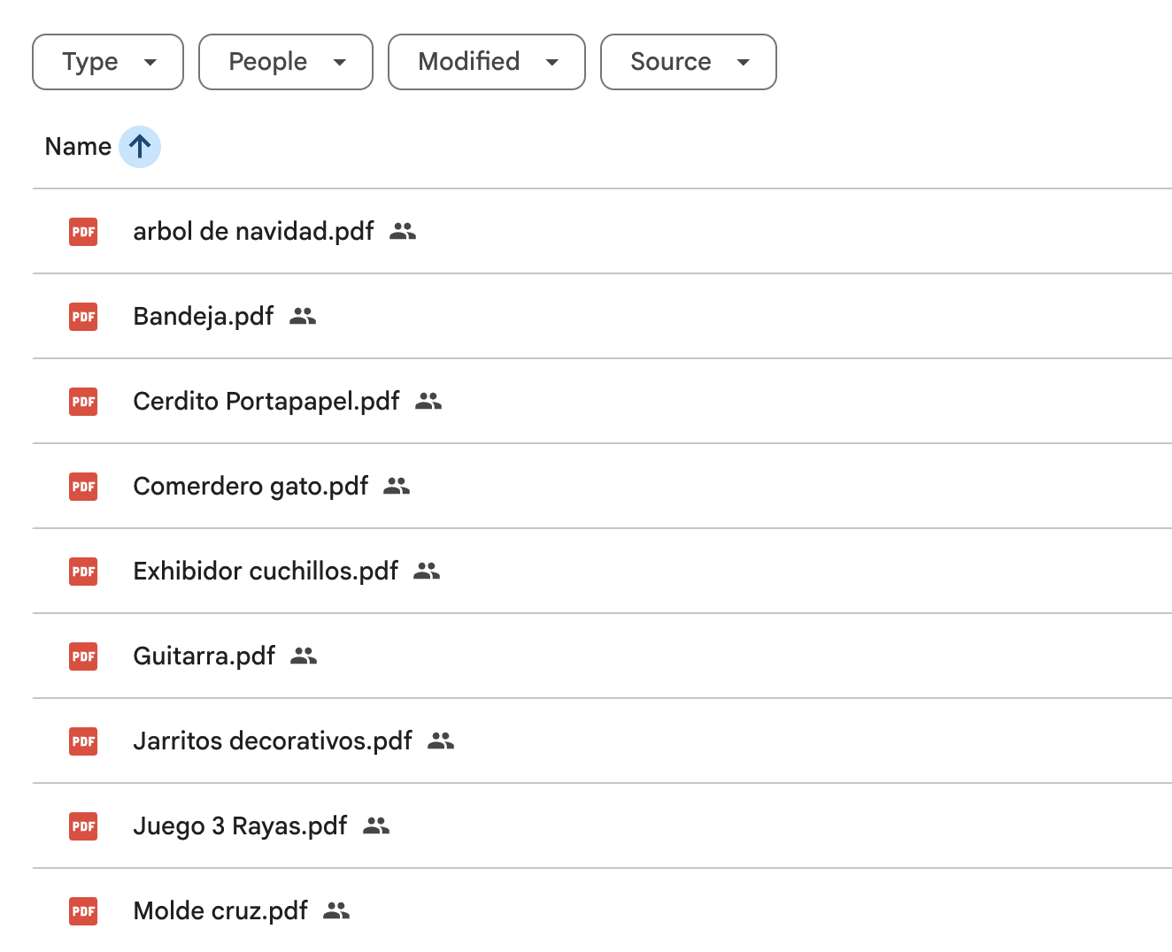Select the Jarritos decorativos.pdf file name
The image size is (1172, 952).
[x=273, y=741]
